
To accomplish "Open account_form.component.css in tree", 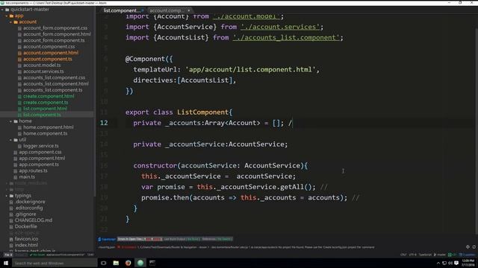I will click(55, 28).
